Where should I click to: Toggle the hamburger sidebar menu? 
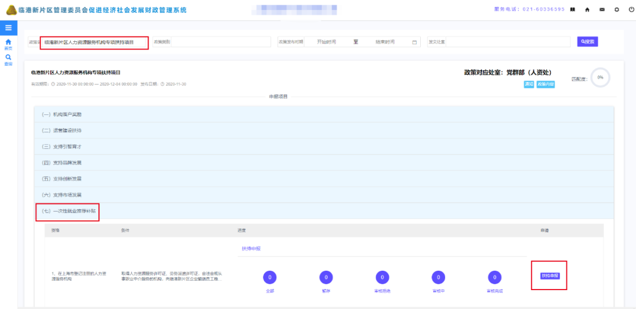click(8, 28)
